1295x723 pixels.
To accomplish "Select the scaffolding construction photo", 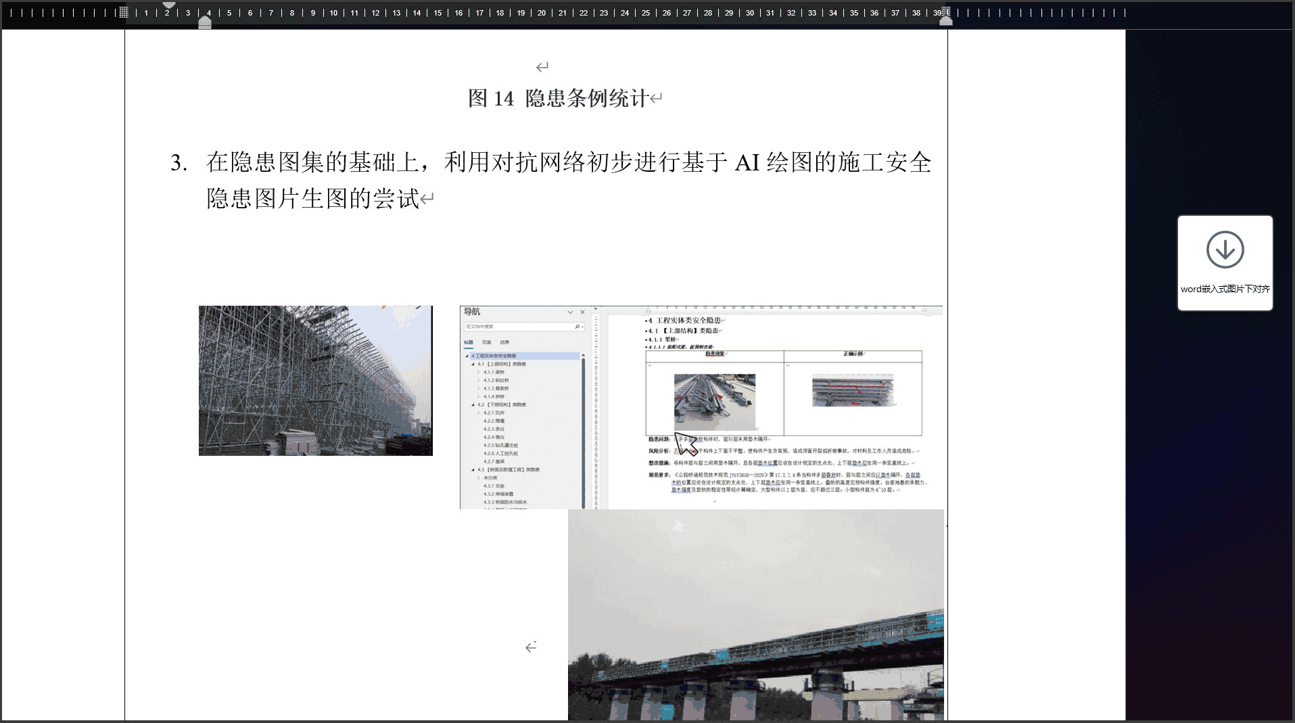I will [315, 380].
